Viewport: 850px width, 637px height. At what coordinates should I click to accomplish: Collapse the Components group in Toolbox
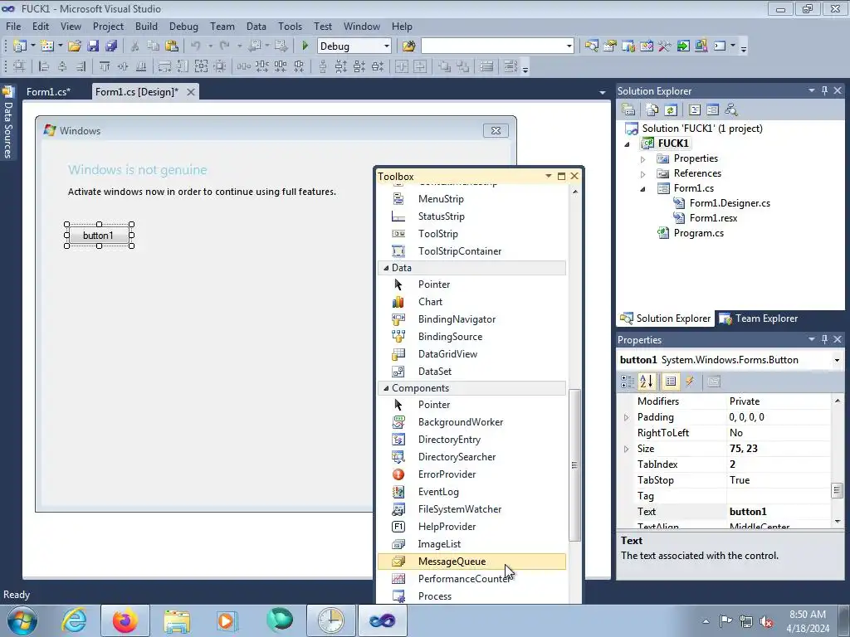tap(386, 388)
